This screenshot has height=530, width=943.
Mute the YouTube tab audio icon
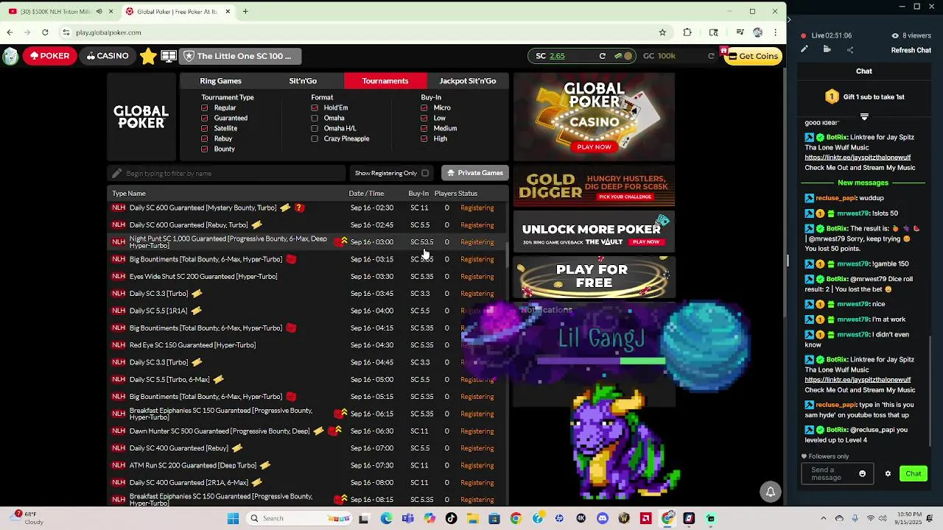tap(99, 11)
